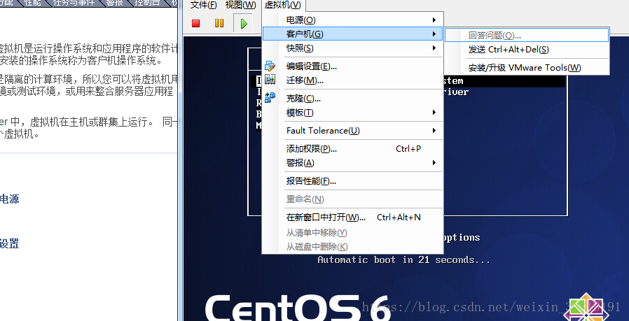Screen dimensions: 629x321
Task: Select the 客户机(G) menu entry
Action: tap(352, 34)
